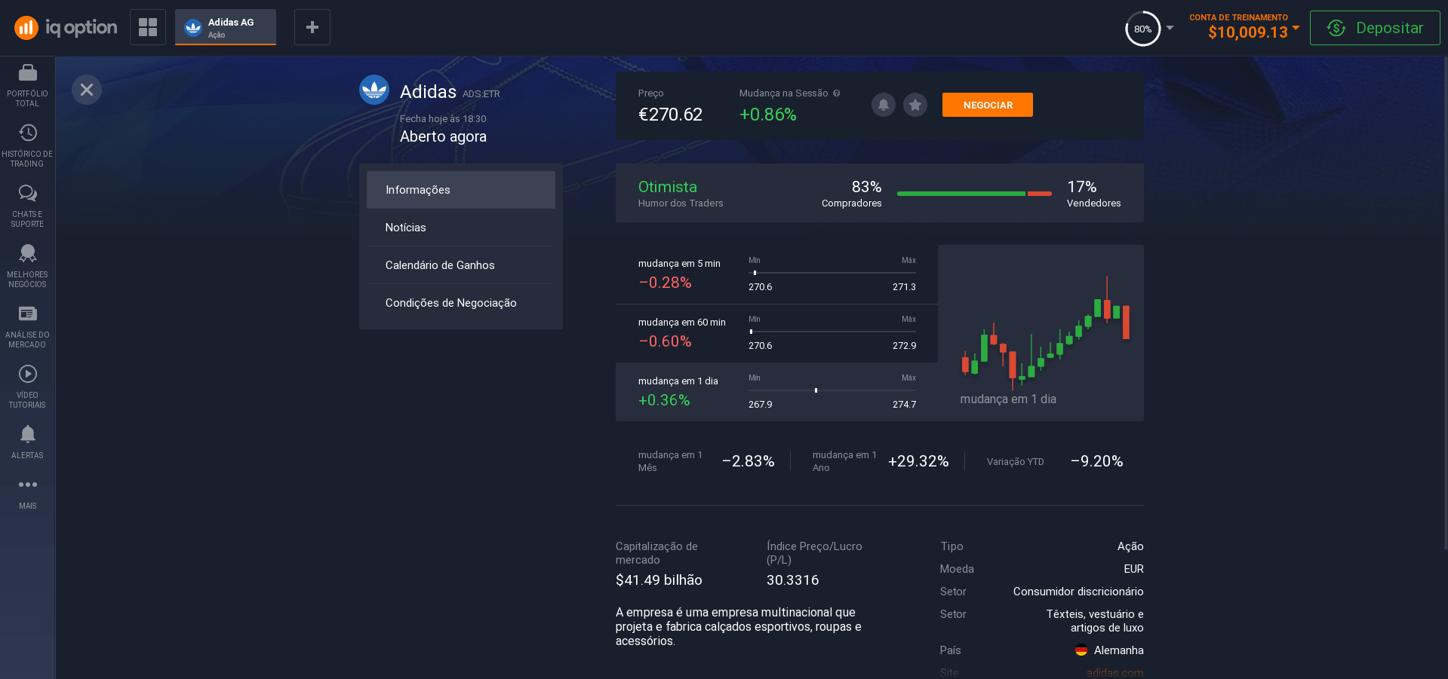Open Vídeo Tutoriais in sidebar
1448x679 pixels.
27,387
